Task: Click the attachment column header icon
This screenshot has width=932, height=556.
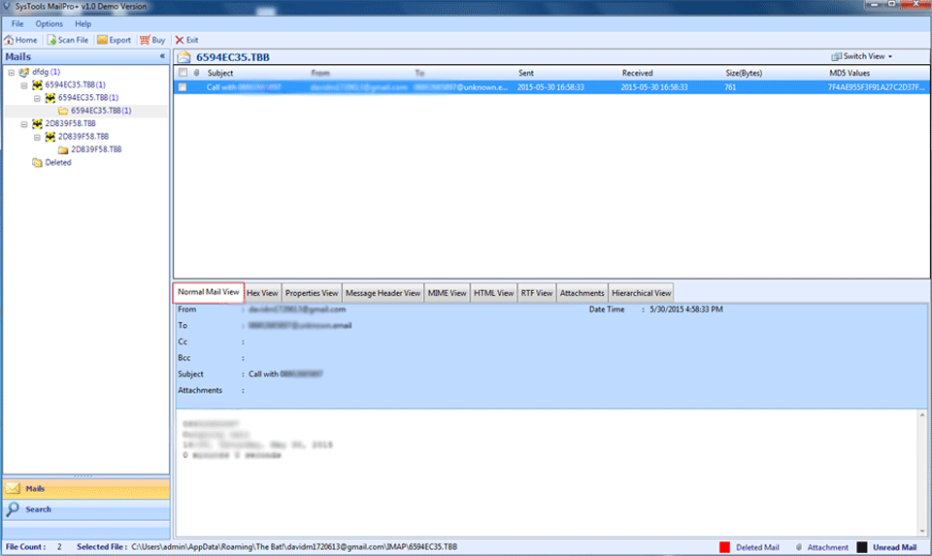Action: [197, 73]
